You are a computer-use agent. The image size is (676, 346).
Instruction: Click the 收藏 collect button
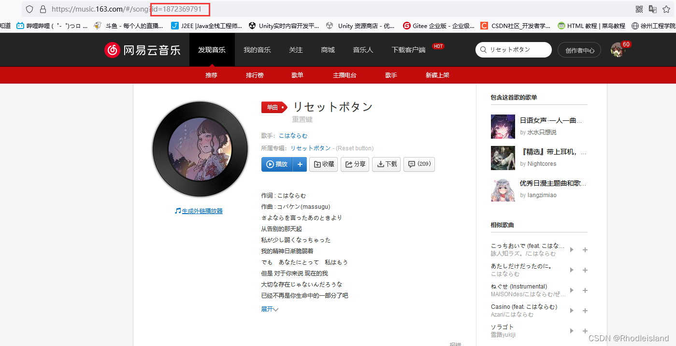(x=323, y=164)
